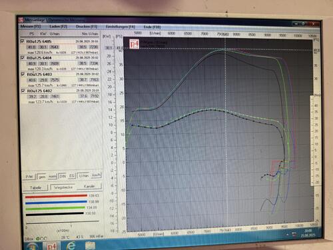Click the Nm U/min column header
Screen dimensions: 333x250
pos(90,34)
